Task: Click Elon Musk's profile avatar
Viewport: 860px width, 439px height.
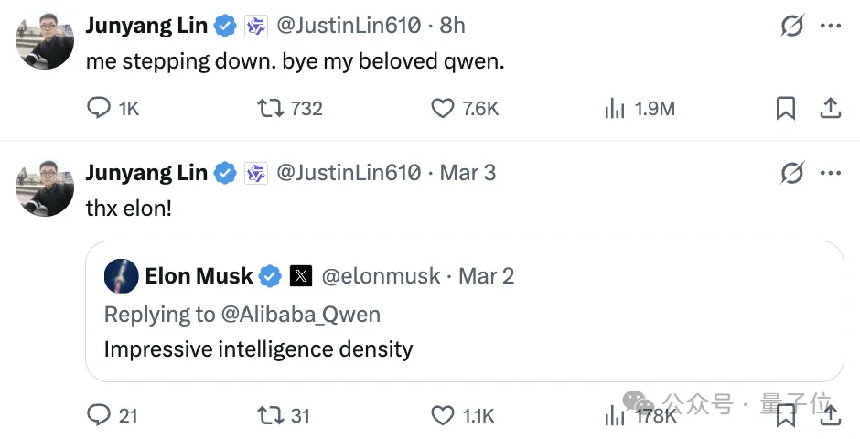Action: [x=122, y=275]
